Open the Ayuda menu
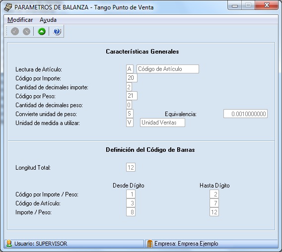Image resolution: width=282 pixels, height=252 pixels. coord(48,20)
